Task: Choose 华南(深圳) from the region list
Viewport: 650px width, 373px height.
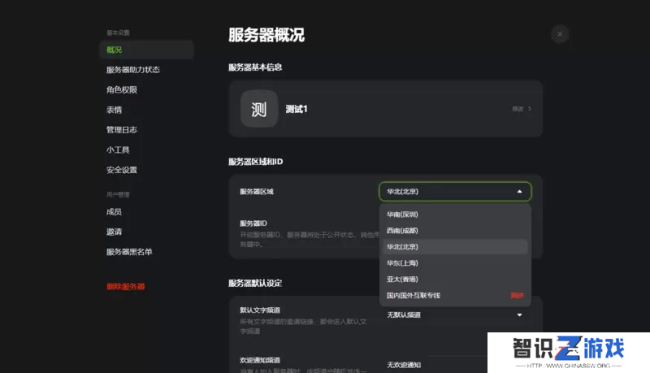Action: (x=455, y=215)
